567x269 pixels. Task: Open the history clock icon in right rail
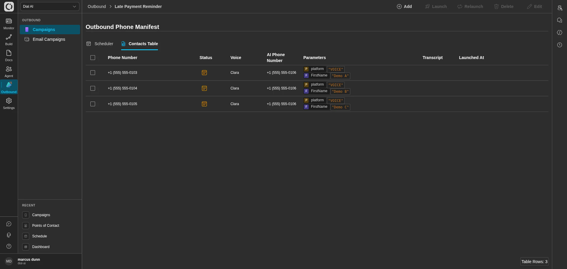coord(560,45)
